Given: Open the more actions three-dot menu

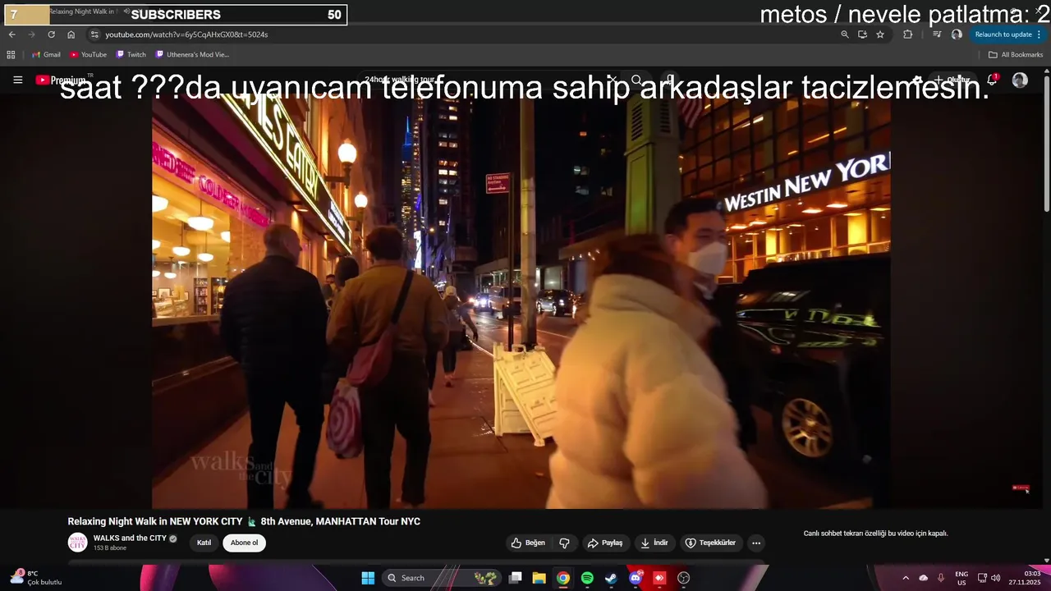Looking at the screenshot, I should [x=756, y=543].
